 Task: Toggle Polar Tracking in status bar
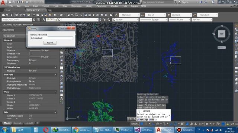point(158,124)
